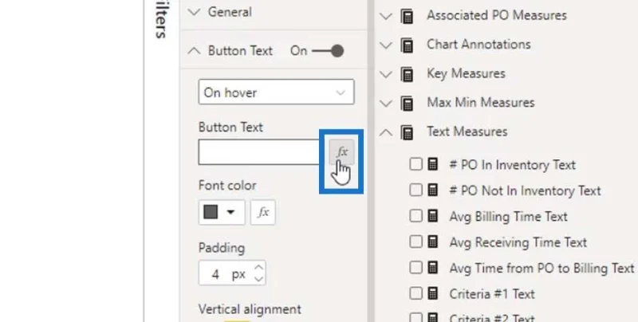Screen dimensions: 638x322
Task: Click the Associated PO Measures table icon
Action: [407, 16]
